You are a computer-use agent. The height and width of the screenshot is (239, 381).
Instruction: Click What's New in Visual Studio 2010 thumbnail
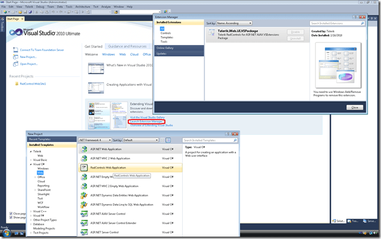[x=96, y=68]
